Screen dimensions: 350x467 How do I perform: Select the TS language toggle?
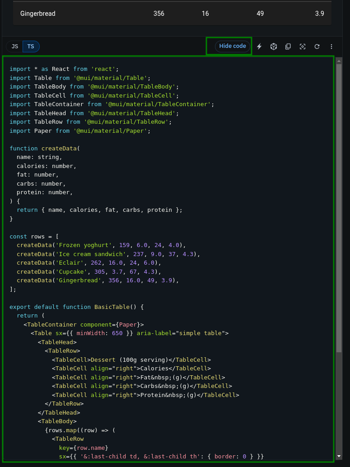(31, 47)
